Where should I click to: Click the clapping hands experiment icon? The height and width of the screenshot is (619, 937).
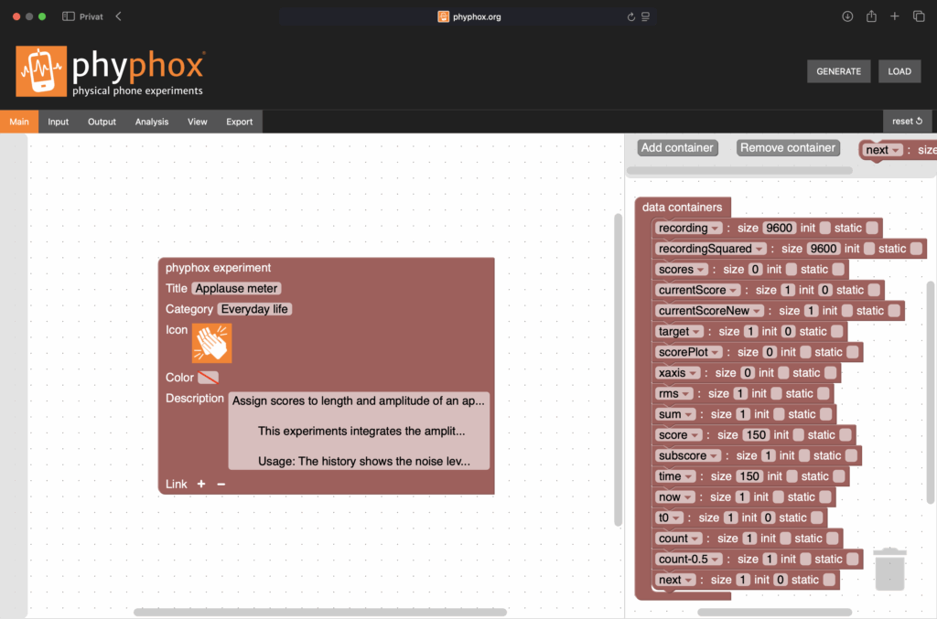(213, 343)
